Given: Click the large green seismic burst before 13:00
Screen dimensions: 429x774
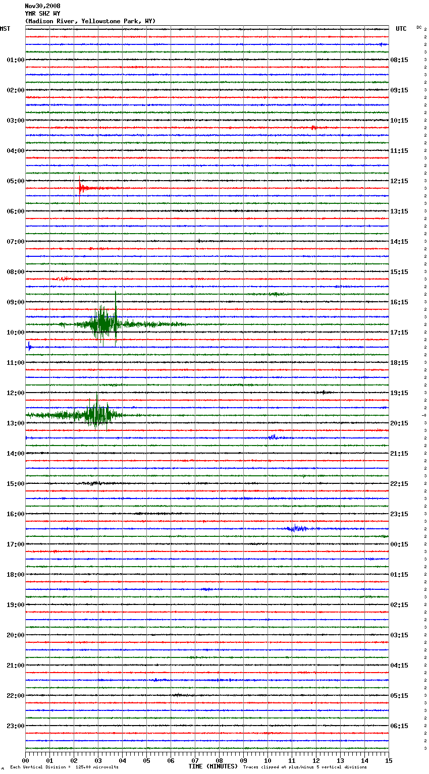Looking at the screenshot, I should click(x=96, y=415).
